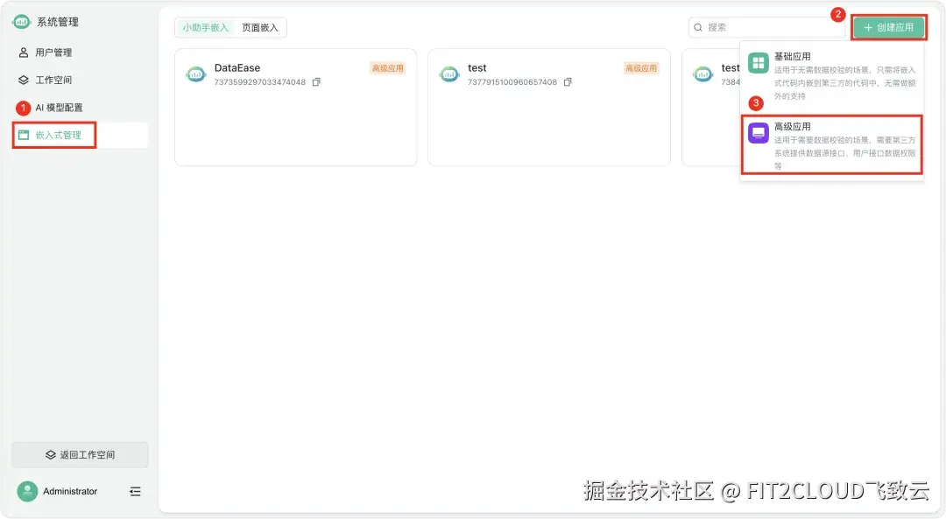Image resolution: width=946 pixels, height=519 pixels.
Task: Collapse the sidebar with the menu-fold icon
Action: coord(135,492)
